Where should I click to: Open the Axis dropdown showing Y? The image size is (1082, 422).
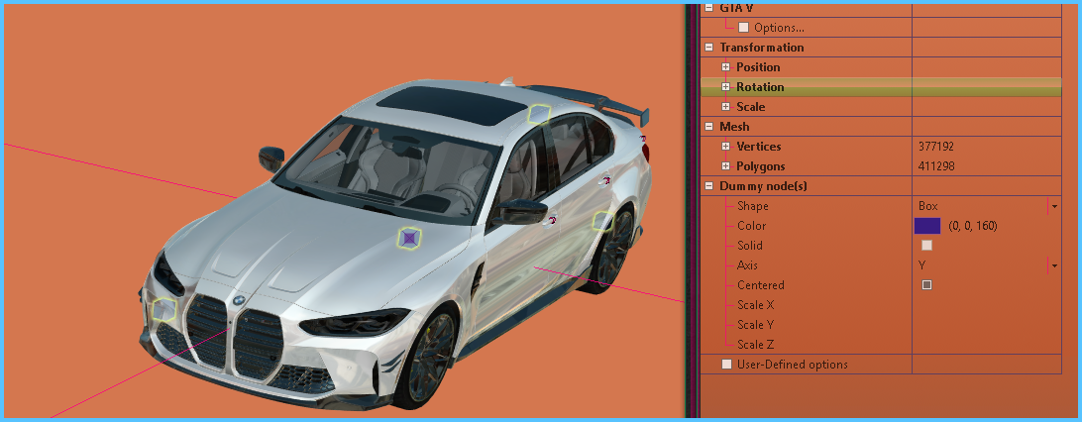(x=1053, y=265)
